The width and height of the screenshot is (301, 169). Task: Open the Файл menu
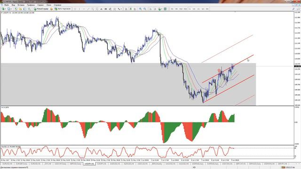click(6, 5)
